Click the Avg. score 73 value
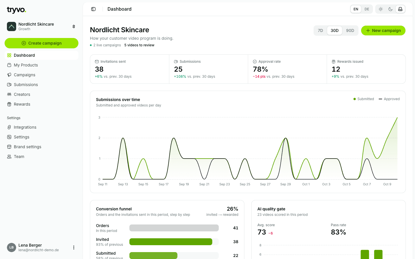 coord(262,232)
